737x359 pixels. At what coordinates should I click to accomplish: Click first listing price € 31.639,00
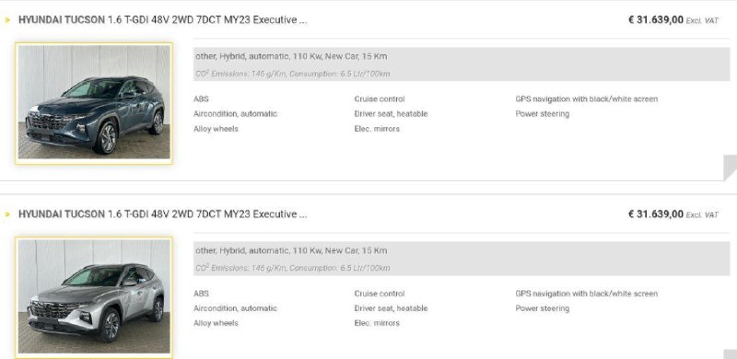pos(656,20)
